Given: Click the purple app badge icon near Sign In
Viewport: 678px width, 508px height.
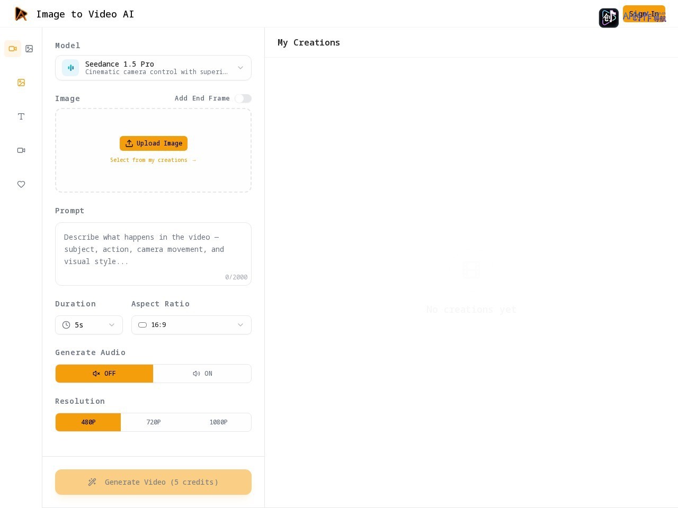Looking at the screenshot, I should 609,18.
